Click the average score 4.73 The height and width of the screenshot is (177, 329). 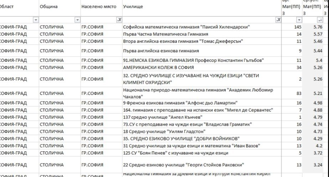pyautogui.click(x=318, y=132)
